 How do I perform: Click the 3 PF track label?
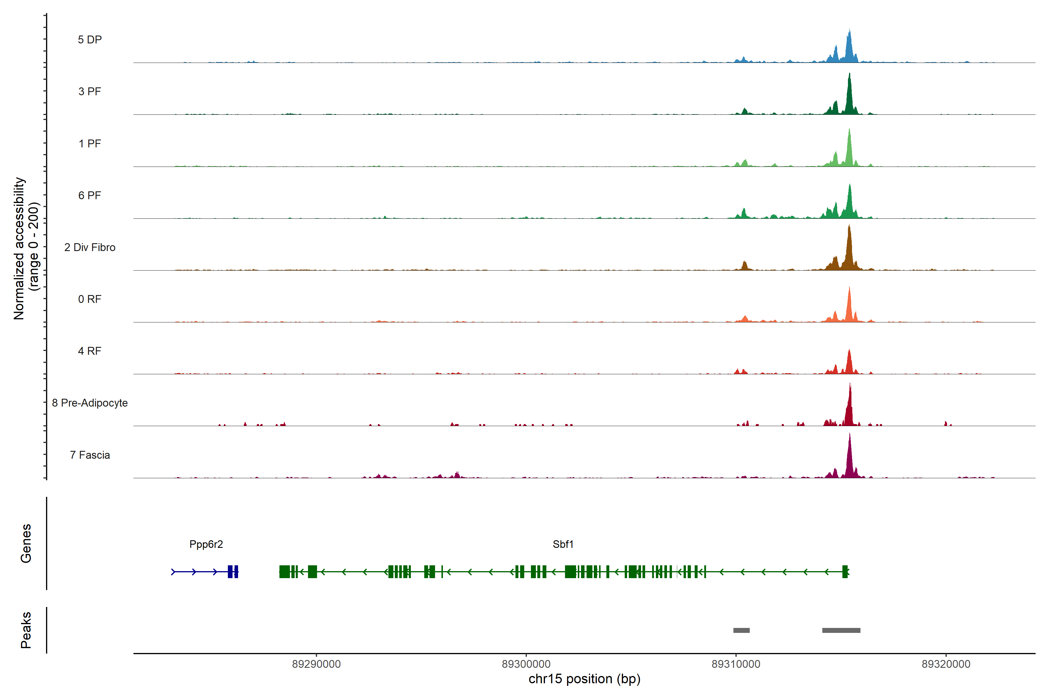point(90,92)
